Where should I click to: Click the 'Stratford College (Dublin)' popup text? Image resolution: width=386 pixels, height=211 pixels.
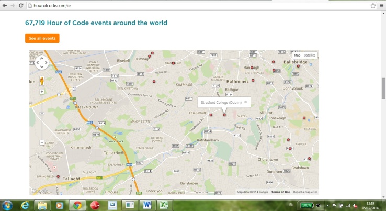(221, 102)
